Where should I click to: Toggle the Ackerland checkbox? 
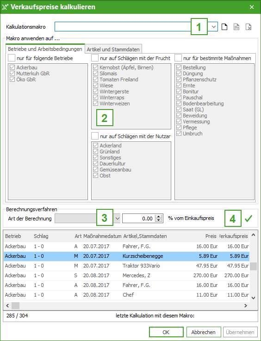(x=95, y=145)
